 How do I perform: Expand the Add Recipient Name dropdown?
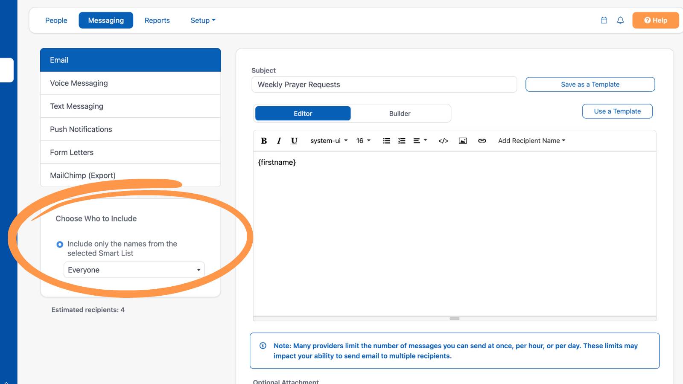coord(531,141)
